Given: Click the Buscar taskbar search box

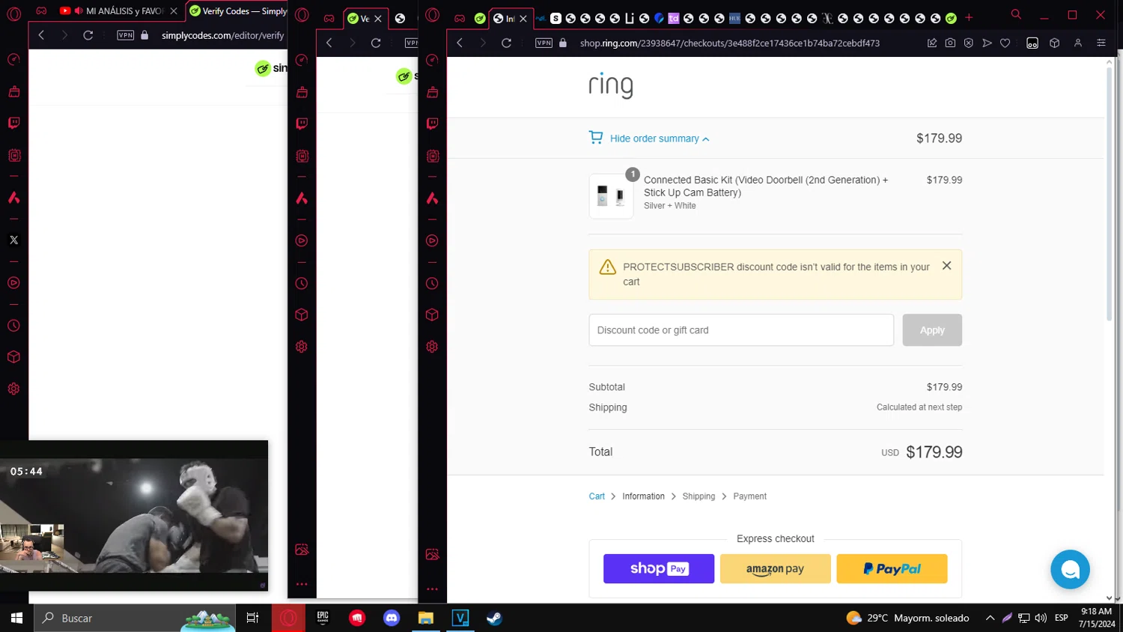Looking at the screenshot, I should [135, 618].
